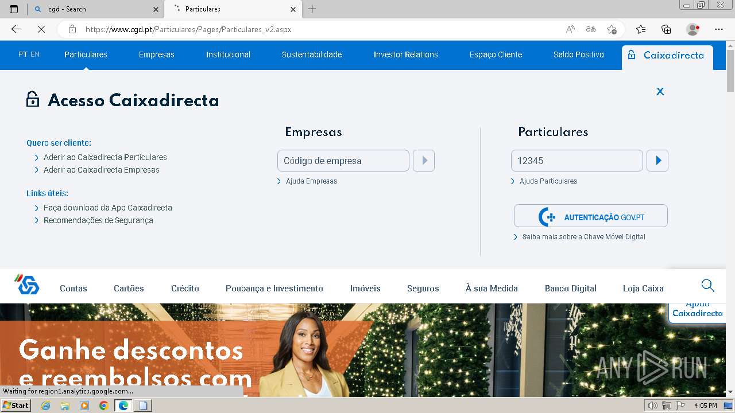The image size is (735, 413).
Task: Submit Empresas code arrow button
Action: point(424,161)
